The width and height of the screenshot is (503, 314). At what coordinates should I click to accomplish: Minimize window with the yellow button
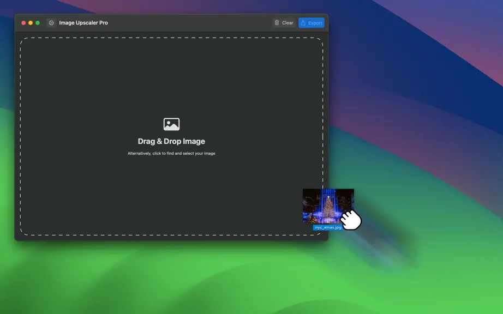[31, 23]
